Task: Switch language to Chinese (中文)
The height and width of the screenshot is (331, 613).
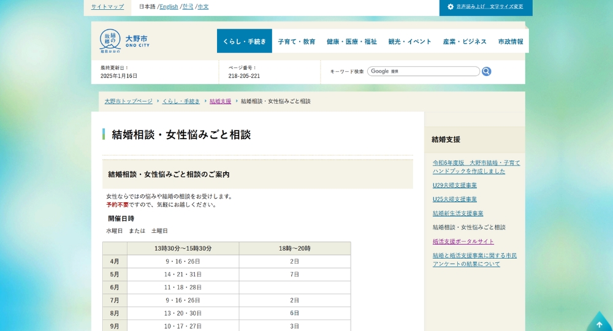Action: 203,7
